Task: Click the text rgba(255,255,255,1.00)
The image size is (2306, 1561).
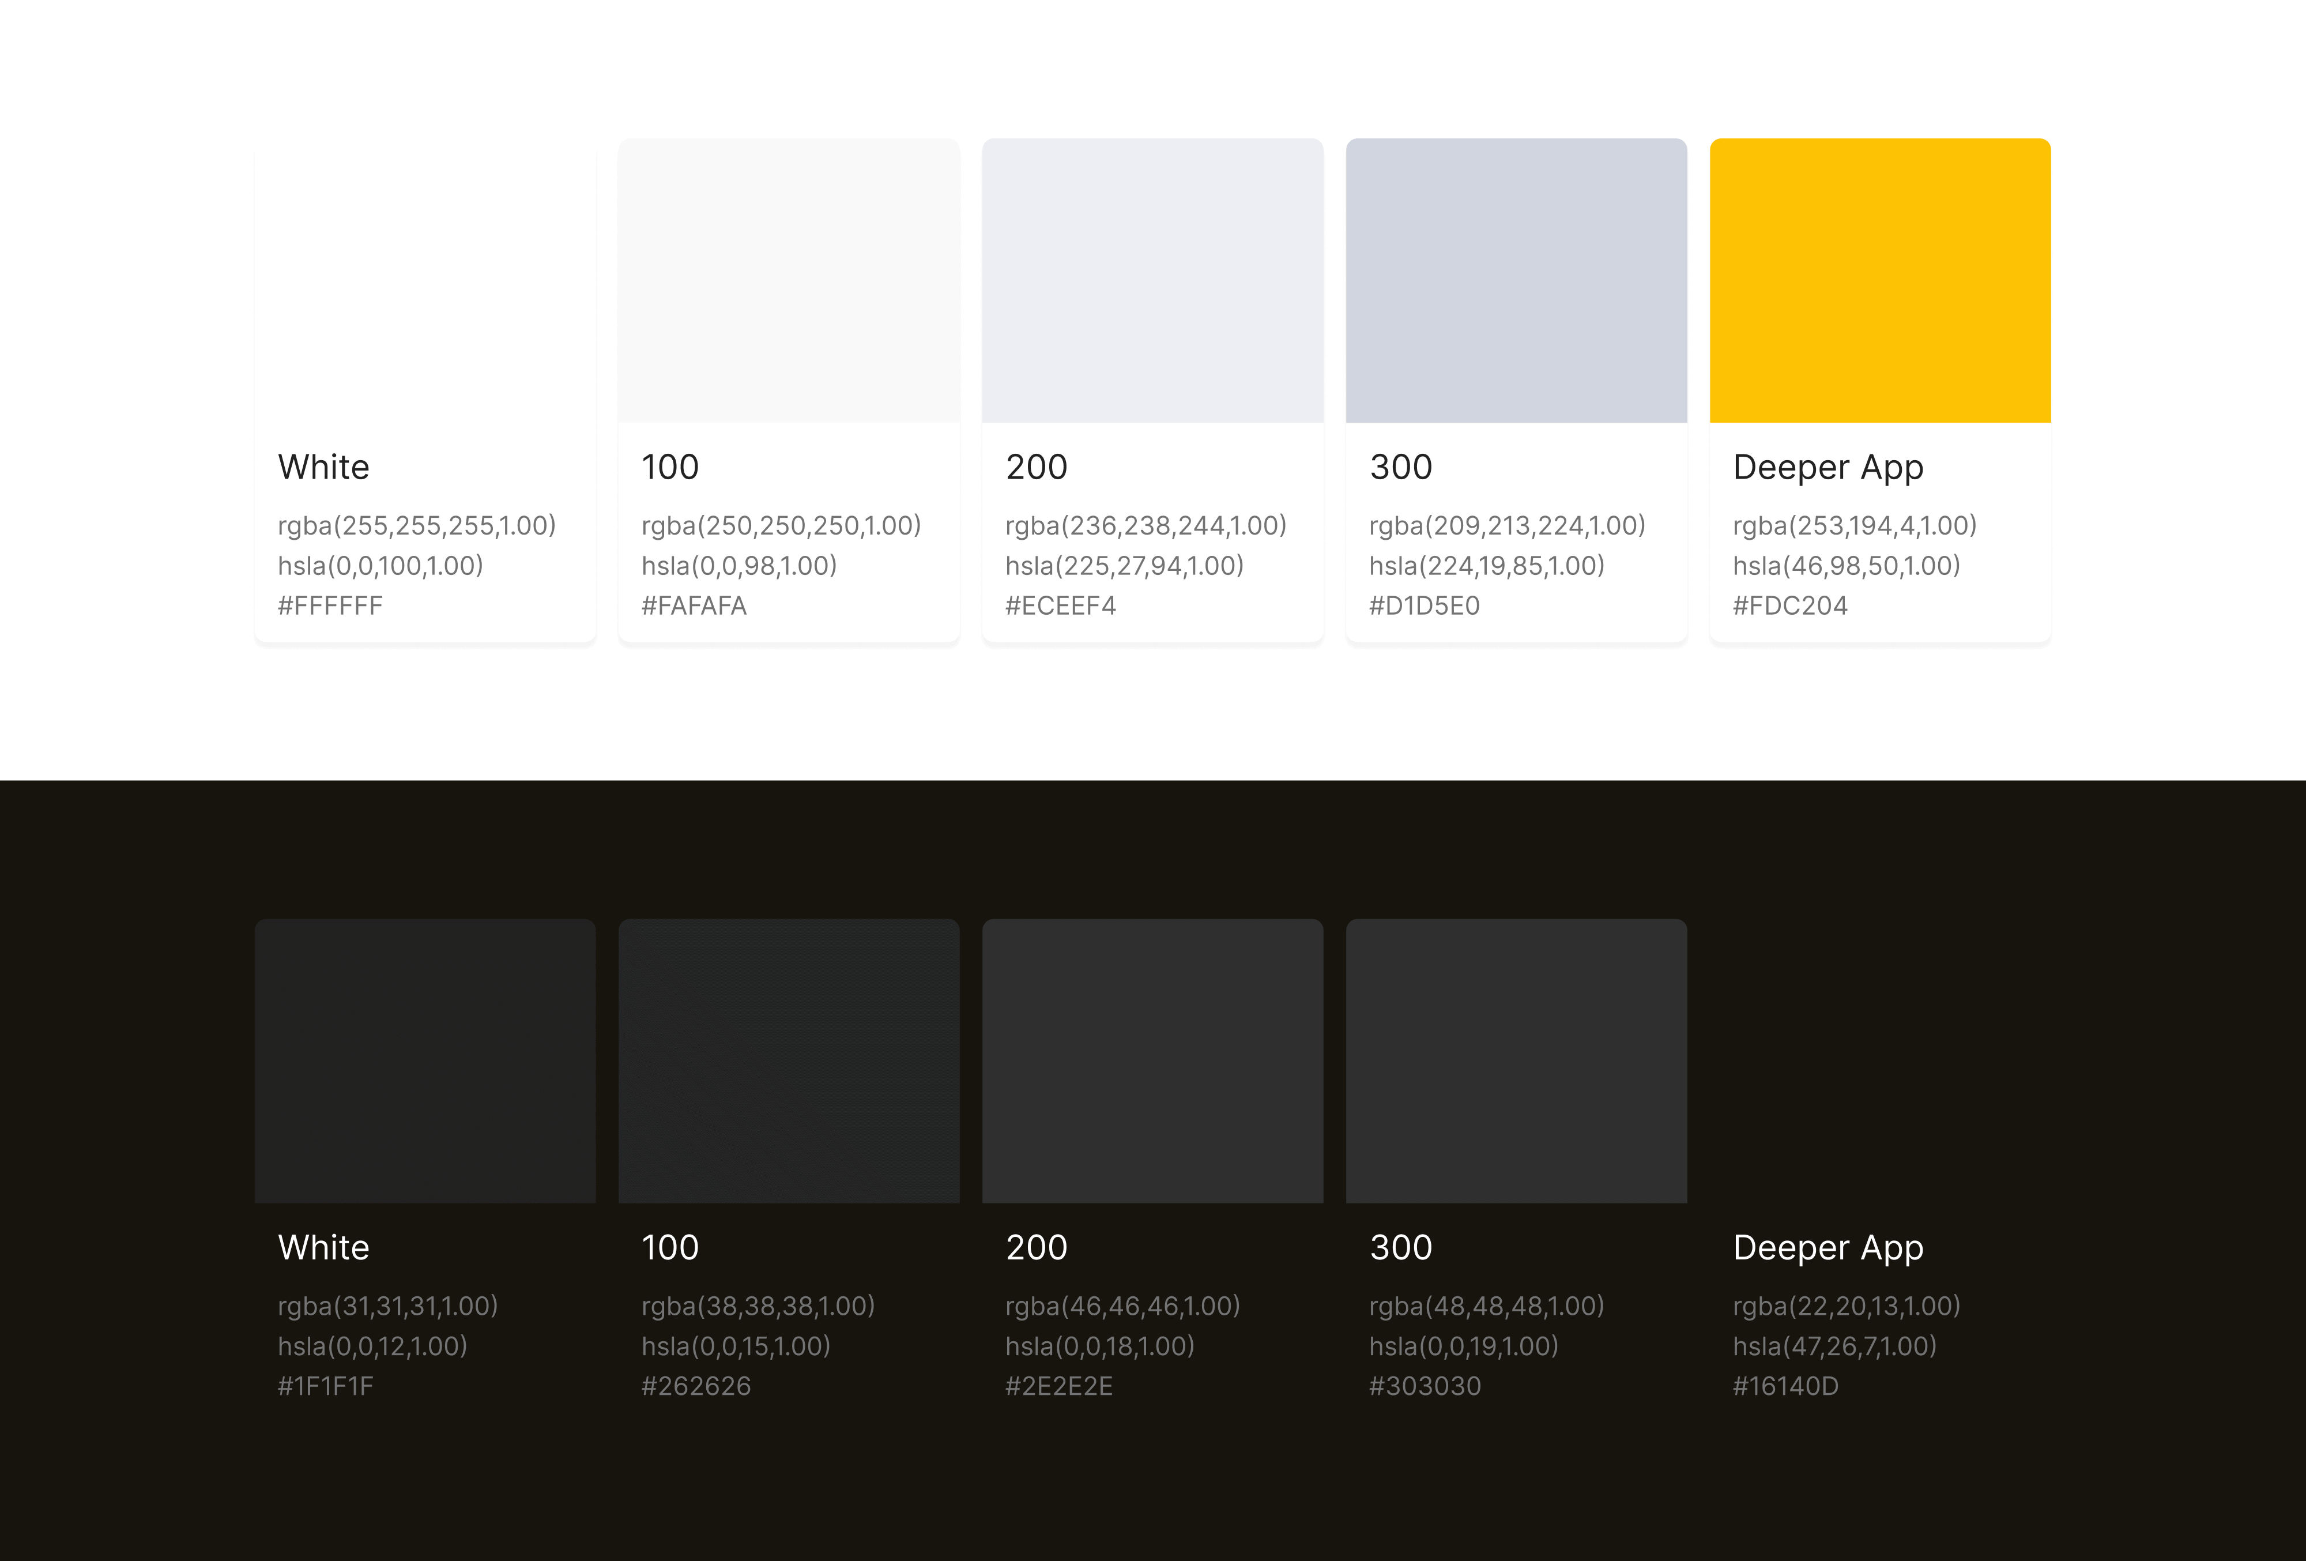Action: click(x=417, y=525)
